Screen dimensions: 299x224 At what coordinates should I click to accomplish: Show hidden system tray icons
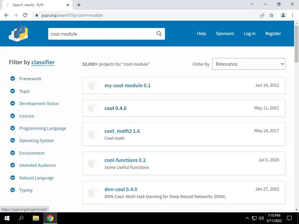pos(247,218)
